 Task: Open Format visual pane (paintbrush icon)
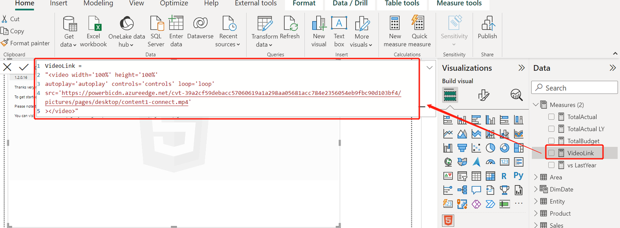point(484,95)
